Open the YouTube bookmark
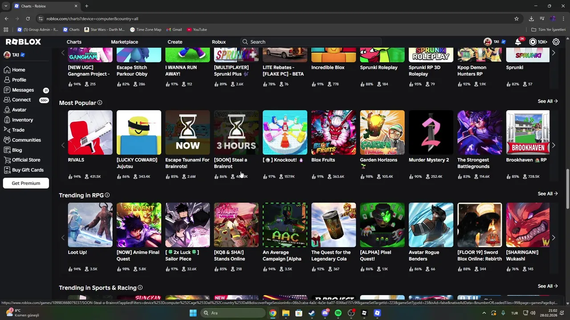The height and width of the screenshot is (320, 570). click(x=197, y=30)
